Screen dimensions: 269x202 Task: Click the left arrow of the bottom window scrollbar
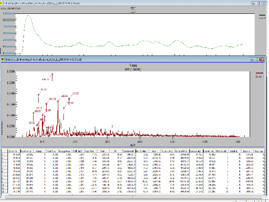1,197
